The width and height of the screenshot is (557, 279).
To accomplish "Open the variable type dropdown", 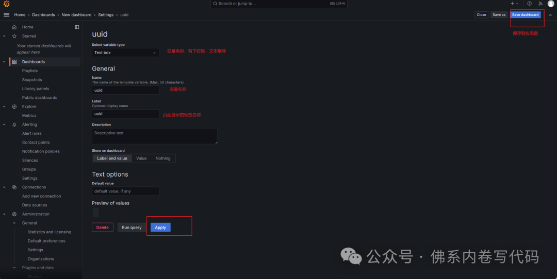I will pyautogui.click(x=125, y=53).
